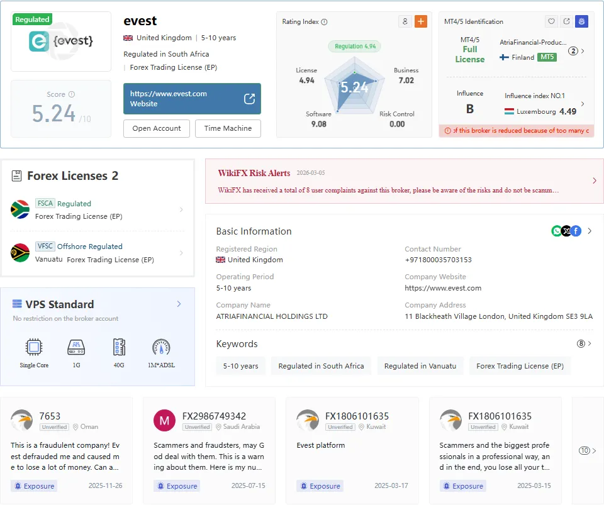Screen dimensions: 604x505
Task: Click the green Regulated badge on logo
Action: tap(32, 19)
